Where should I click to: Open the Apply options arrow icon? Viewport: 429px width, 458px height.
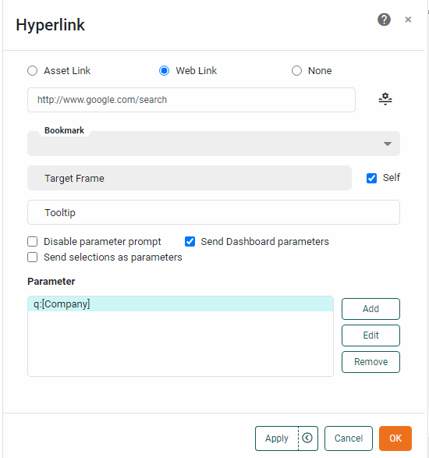coord(307,438)
